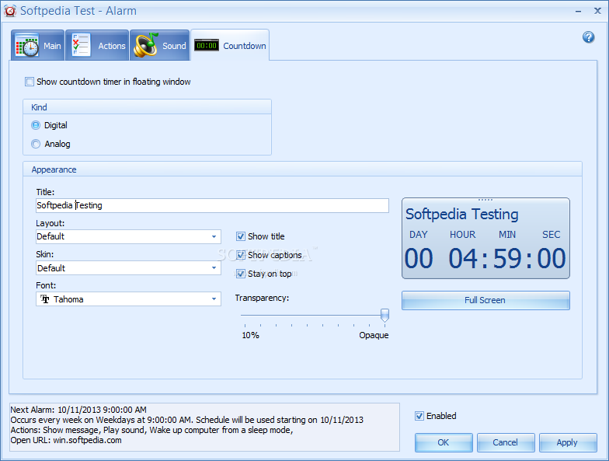
Task: Click the Appearance group header
Action: 302,169
